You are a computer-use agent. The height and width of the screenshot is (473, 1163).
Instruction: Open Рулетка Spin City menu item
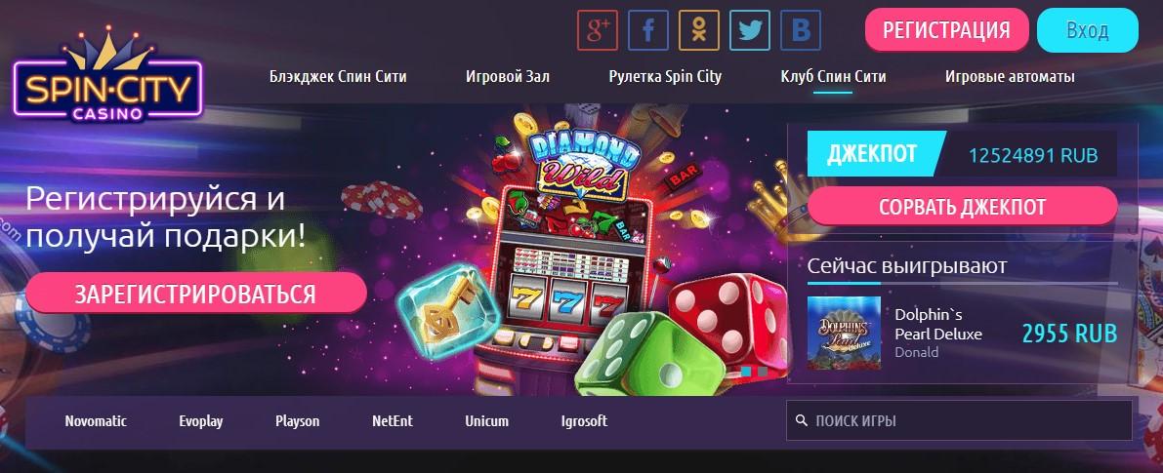(x=665, y=76)
